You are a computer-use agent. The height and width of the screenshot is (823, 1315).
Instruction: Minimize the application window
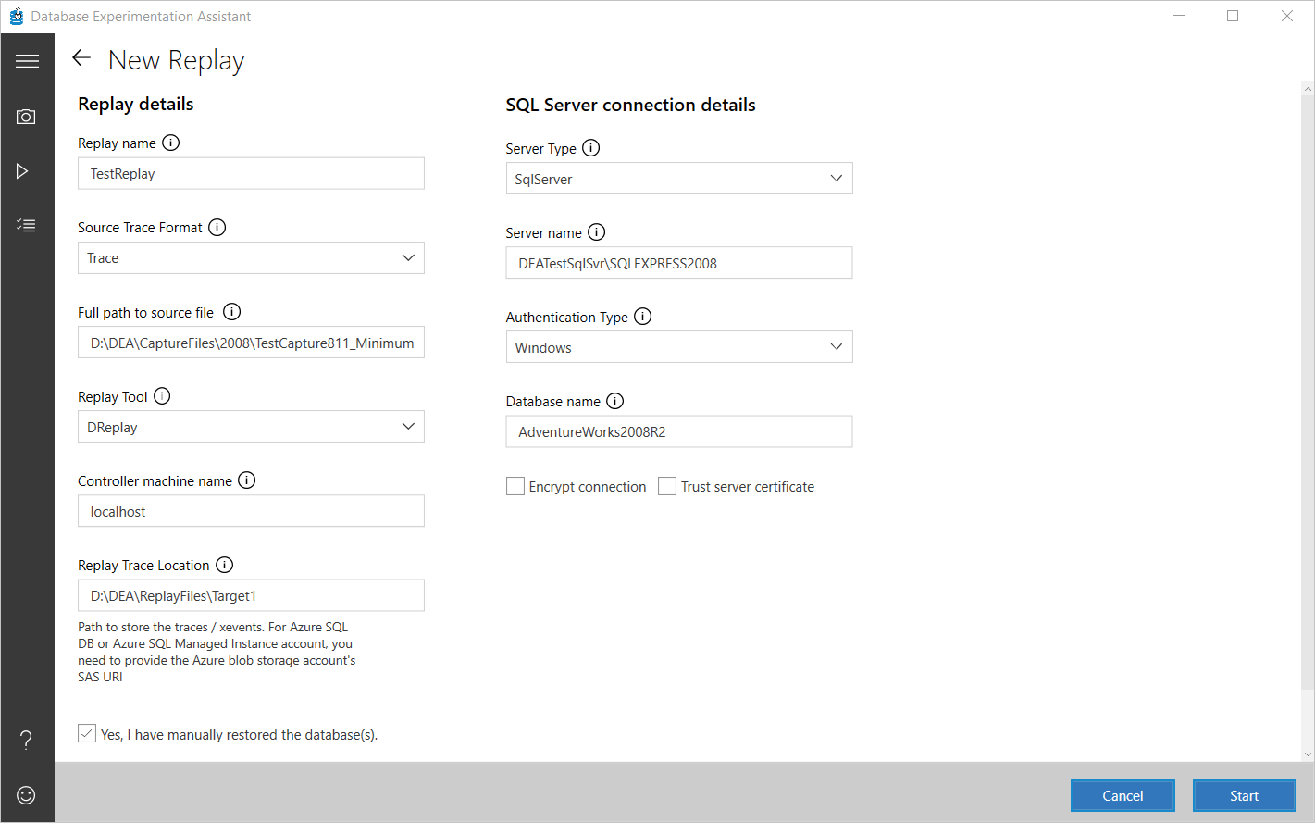click(1179, 16)
